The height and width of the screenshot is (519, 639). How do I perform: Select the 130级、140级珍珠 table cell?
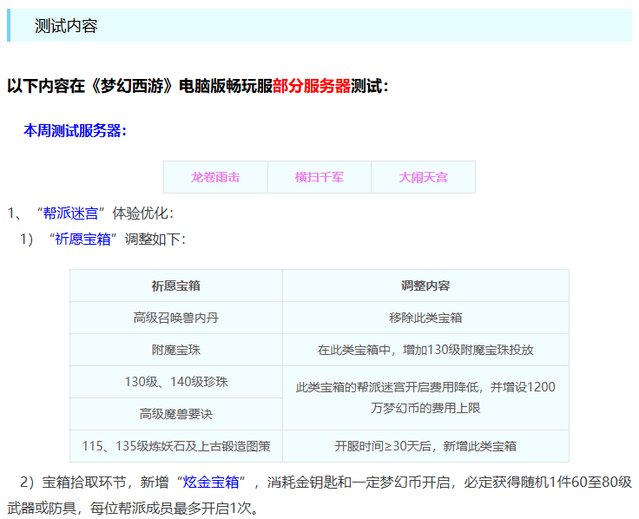(x=176, y=382)
